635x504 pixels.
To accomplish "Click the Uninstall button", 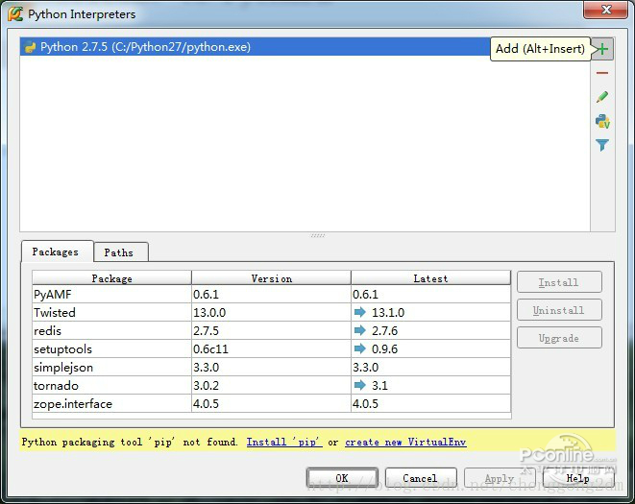I will [x=559, y=310].
